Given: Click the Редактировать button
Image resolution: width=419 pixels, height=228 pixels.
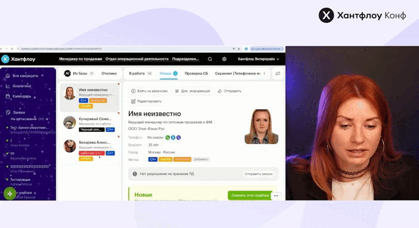Looking at the screenshot, I should (146, 101).
